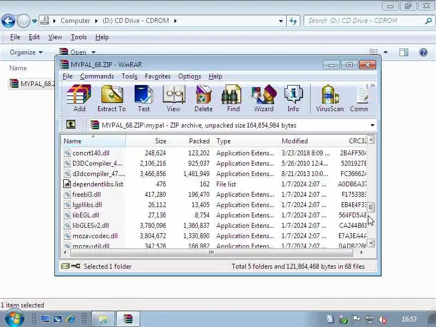This screenshot has width=436, height=327.
Task: Click the vertical scrollbar up arrow
Action: click(x=371, y=140)
